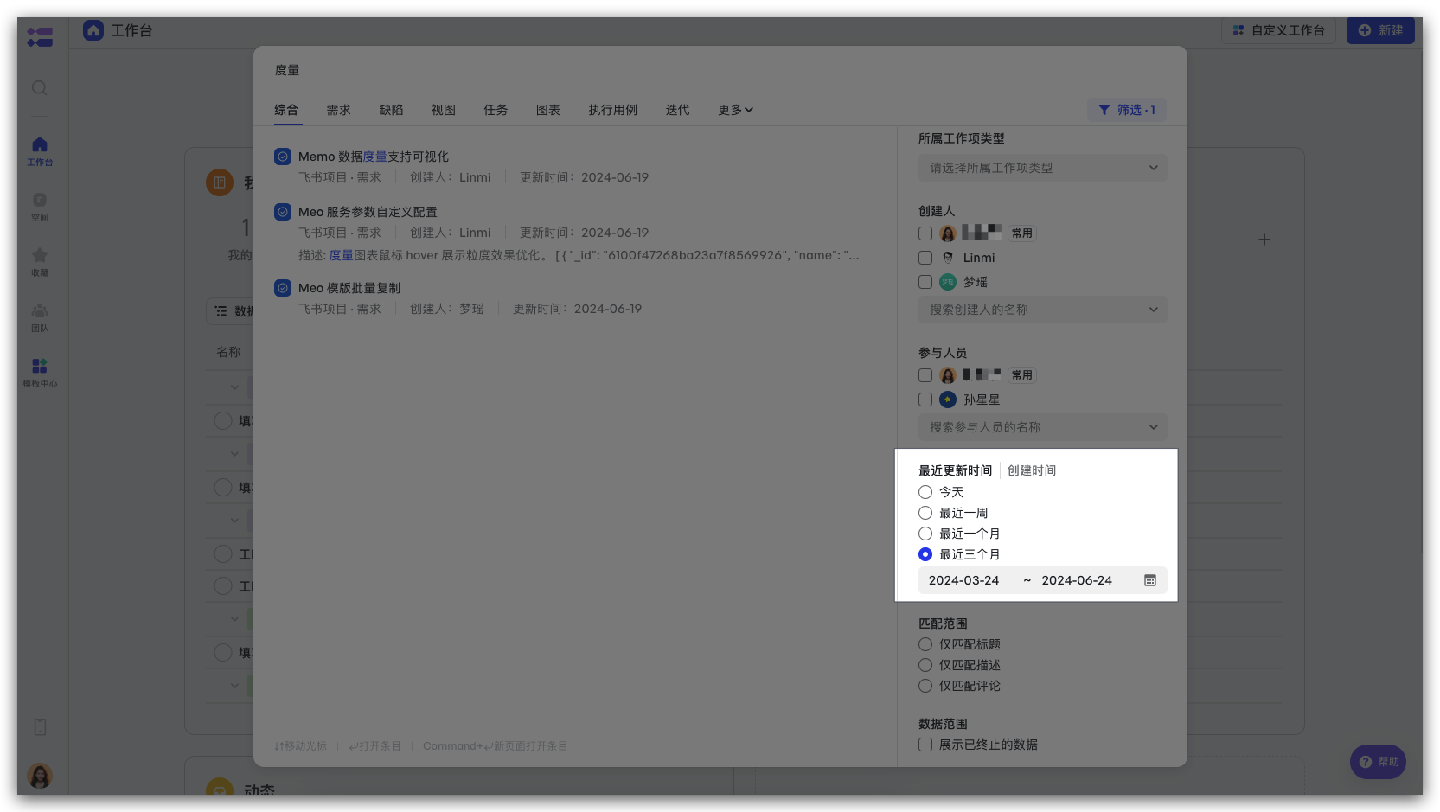Click the 度量 search input field

click(720, 70)
